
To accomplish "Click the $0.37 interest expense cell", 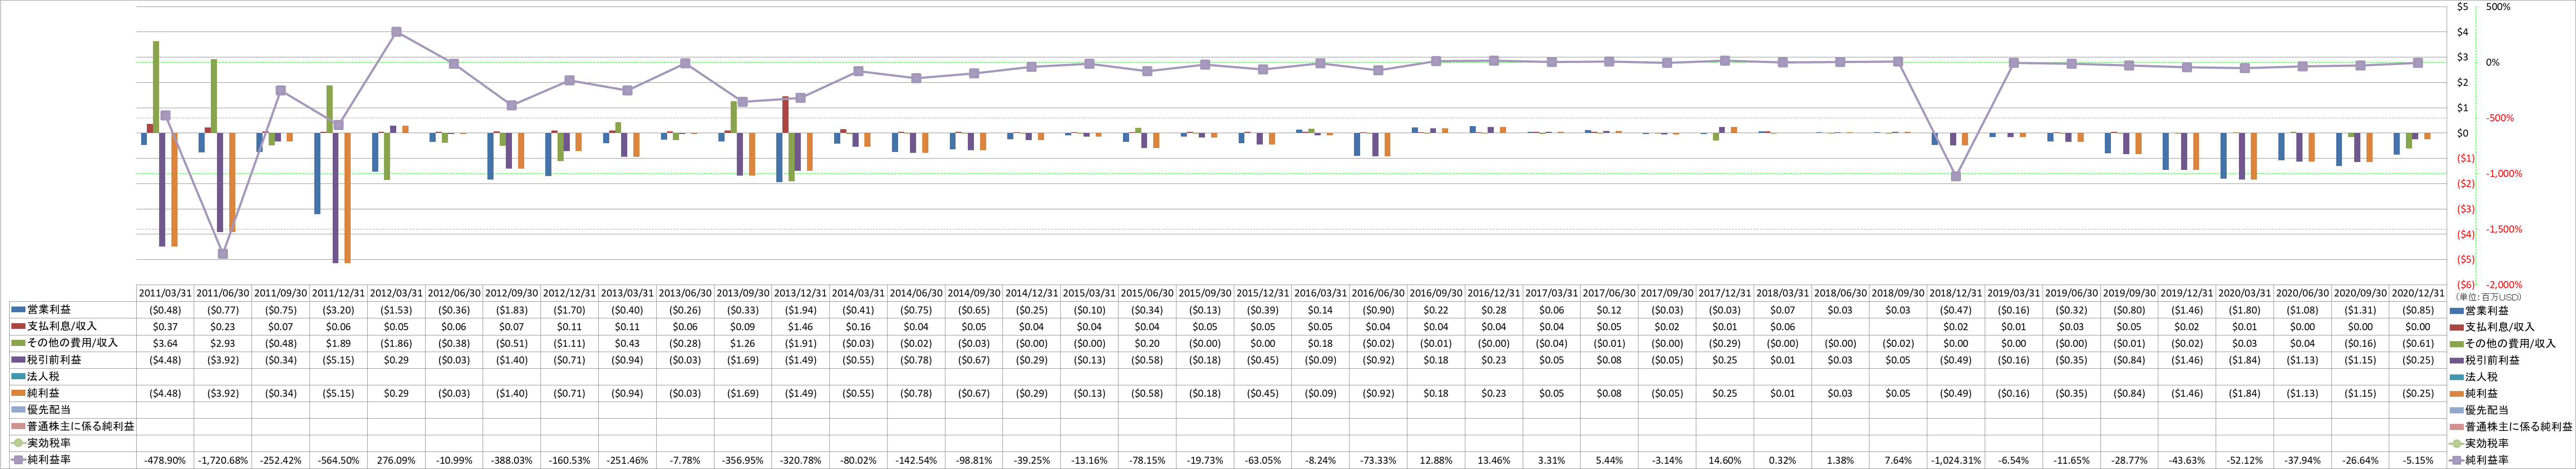I will tap(165, 327).
